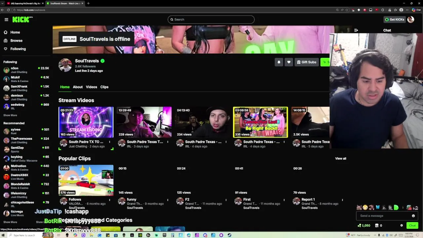Open options for the Report 1 clip
423x238 pixels.
[x=342, y=200]
